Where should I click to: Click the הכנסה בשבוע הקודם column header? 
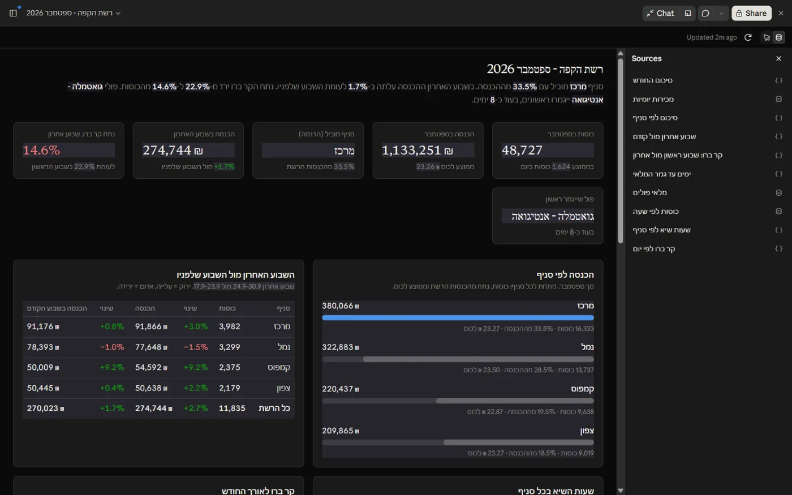pos(57,308)
